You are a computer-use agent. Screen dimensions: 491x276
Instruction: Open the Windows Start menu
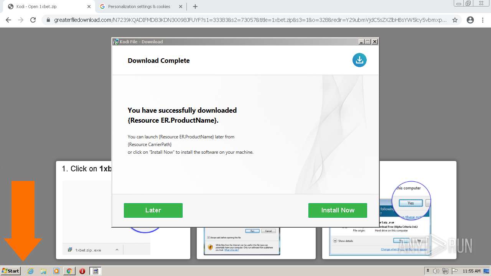(11, 271)
